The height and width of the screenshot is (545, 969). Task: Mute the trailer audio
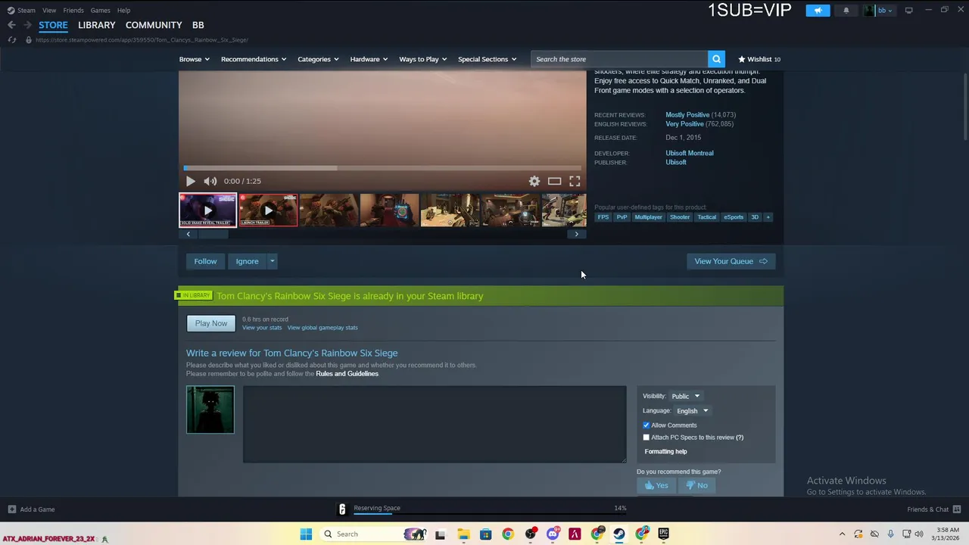point(210,181)
